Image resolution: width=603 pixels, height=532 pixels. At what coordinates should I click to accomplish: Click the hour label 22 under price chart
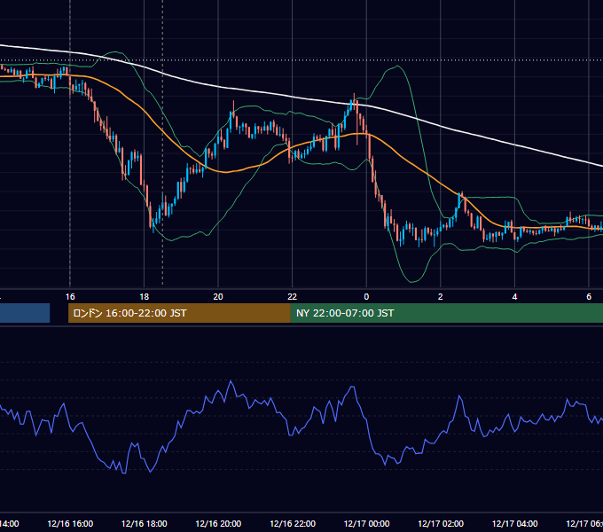[293, 297]
